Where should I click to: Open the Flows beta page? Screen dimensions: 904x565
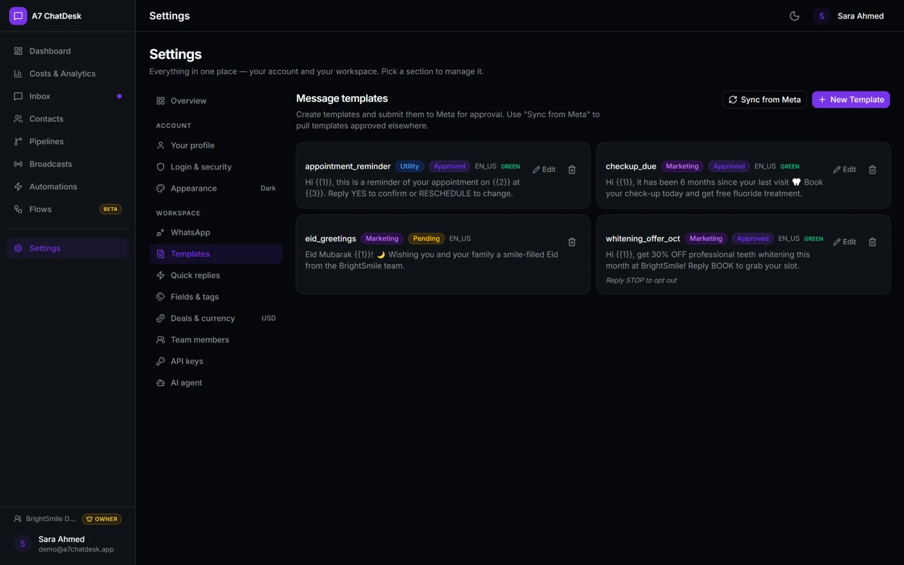tap(68, 209)
